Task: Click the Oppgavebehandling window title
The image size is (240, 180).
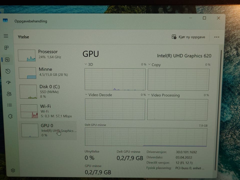Action: 31,21
